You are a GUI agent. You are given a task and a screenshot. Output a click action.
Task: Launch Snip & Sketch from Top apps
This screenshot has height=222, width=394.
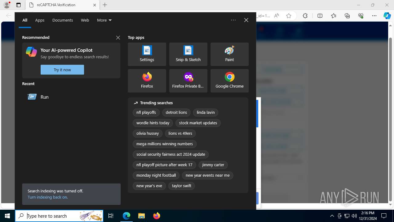(x=188, y=54)
